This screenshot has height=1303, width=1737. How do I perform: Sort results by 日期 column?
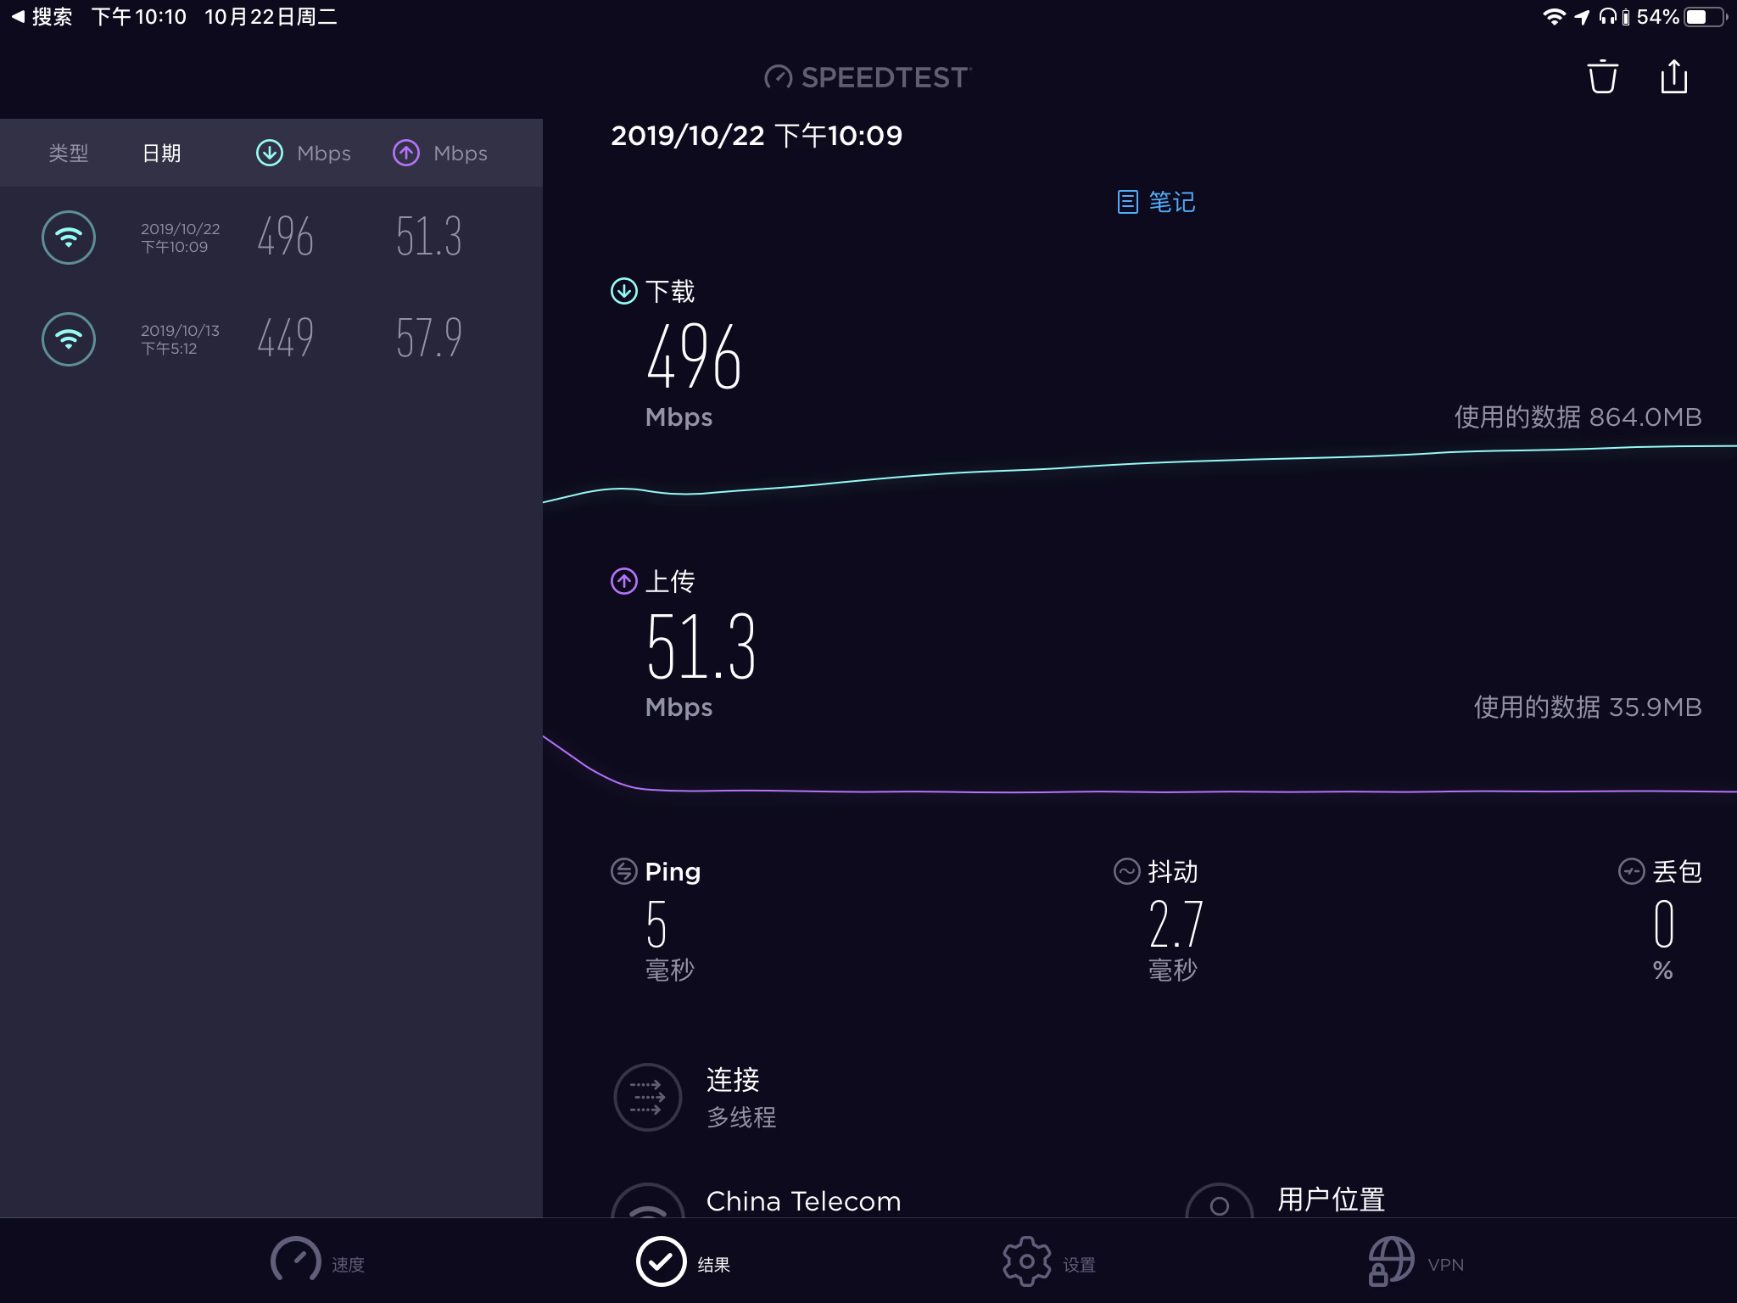(161, 154)
